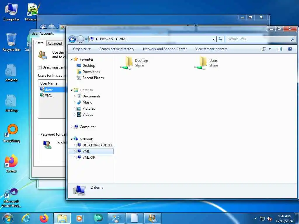Launch Firefox from the taskbar
Image resolution: width=299 pixels, height=224 pixels.
coord(44,218)
